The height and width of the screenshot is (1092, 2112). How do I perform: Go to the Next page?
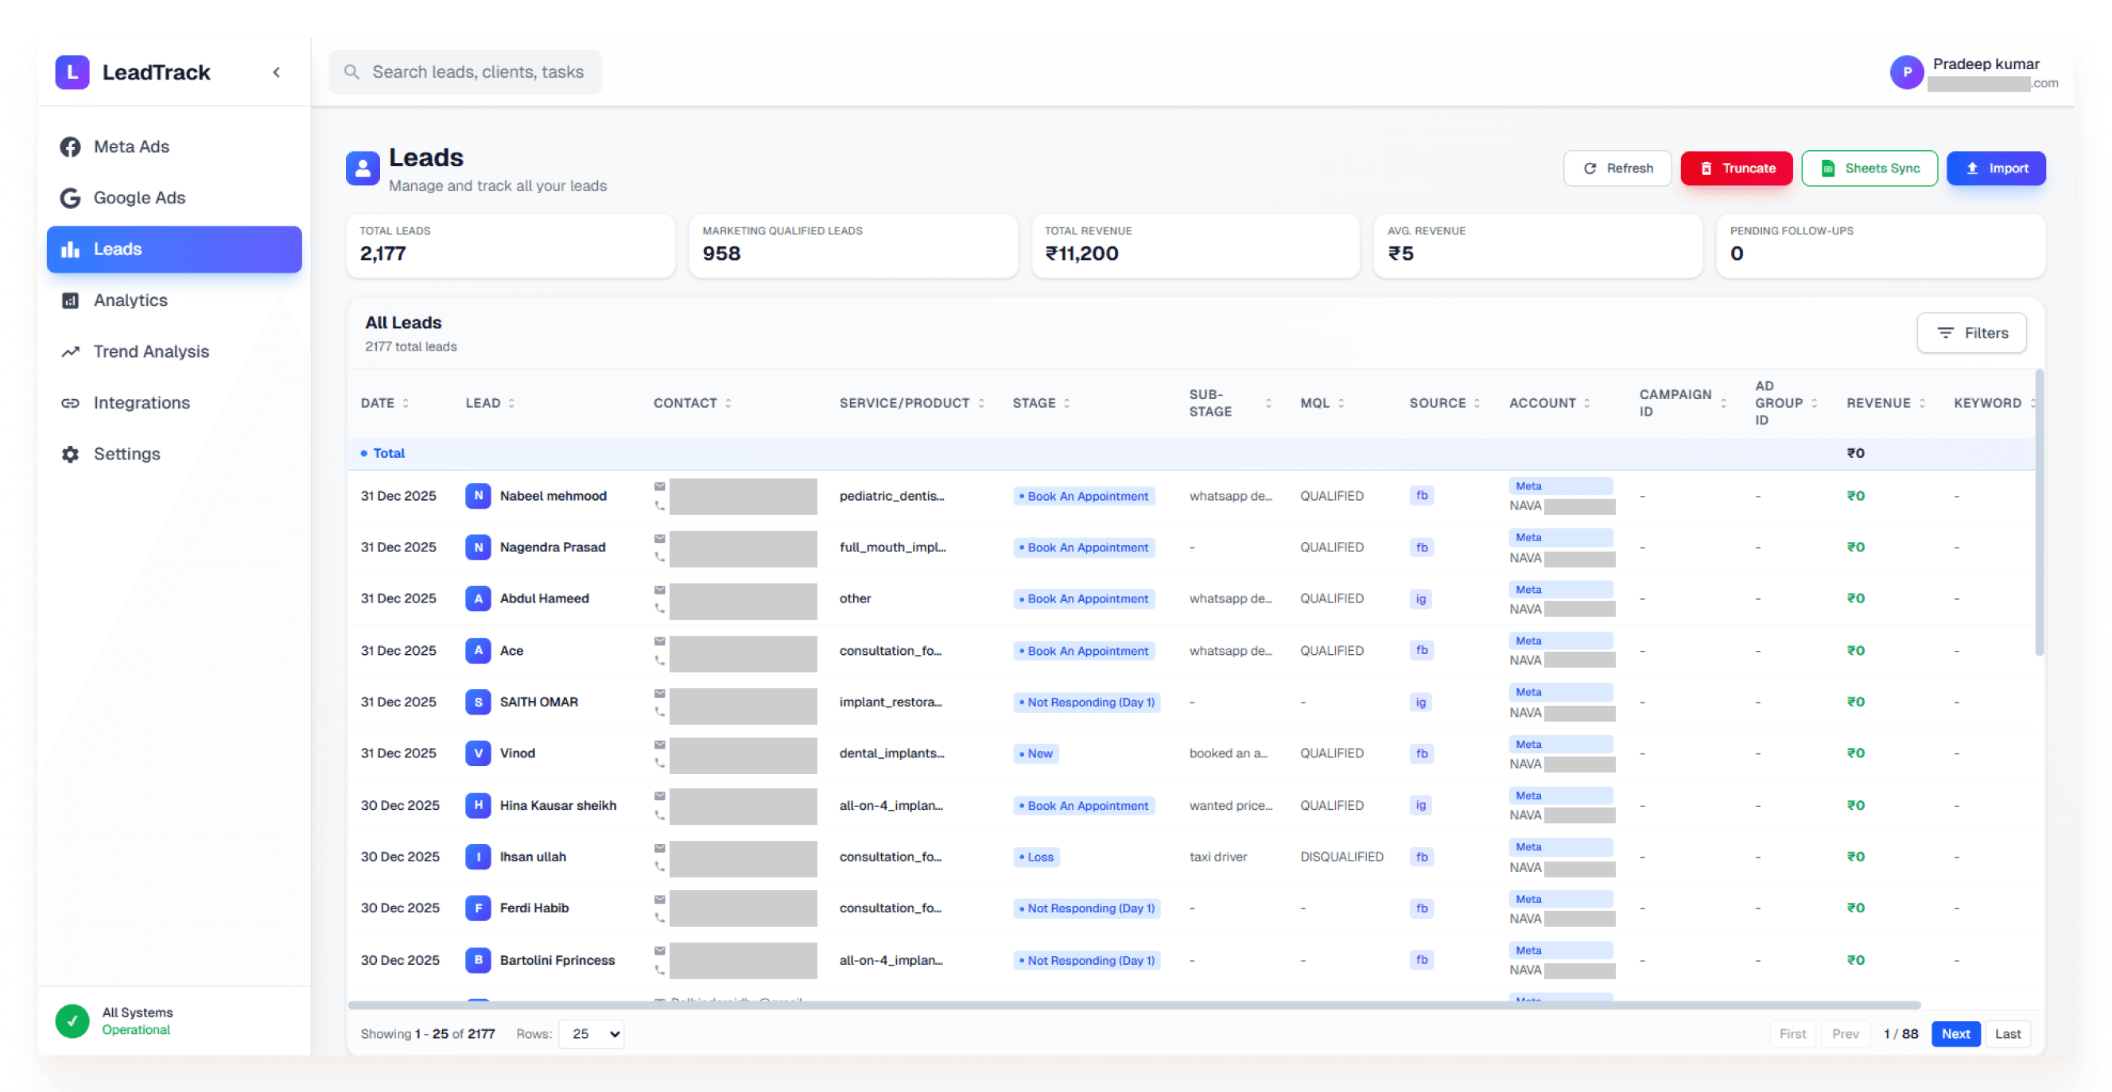click(x=1955, y=1034)
